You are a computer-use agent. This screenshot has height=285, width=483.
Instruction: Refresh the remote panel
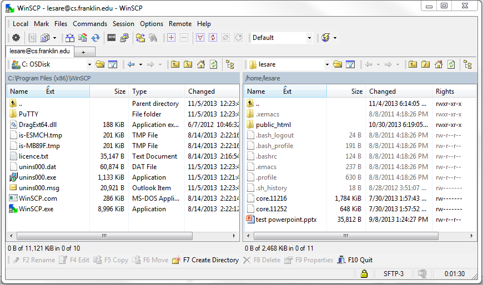pos(451,64)
